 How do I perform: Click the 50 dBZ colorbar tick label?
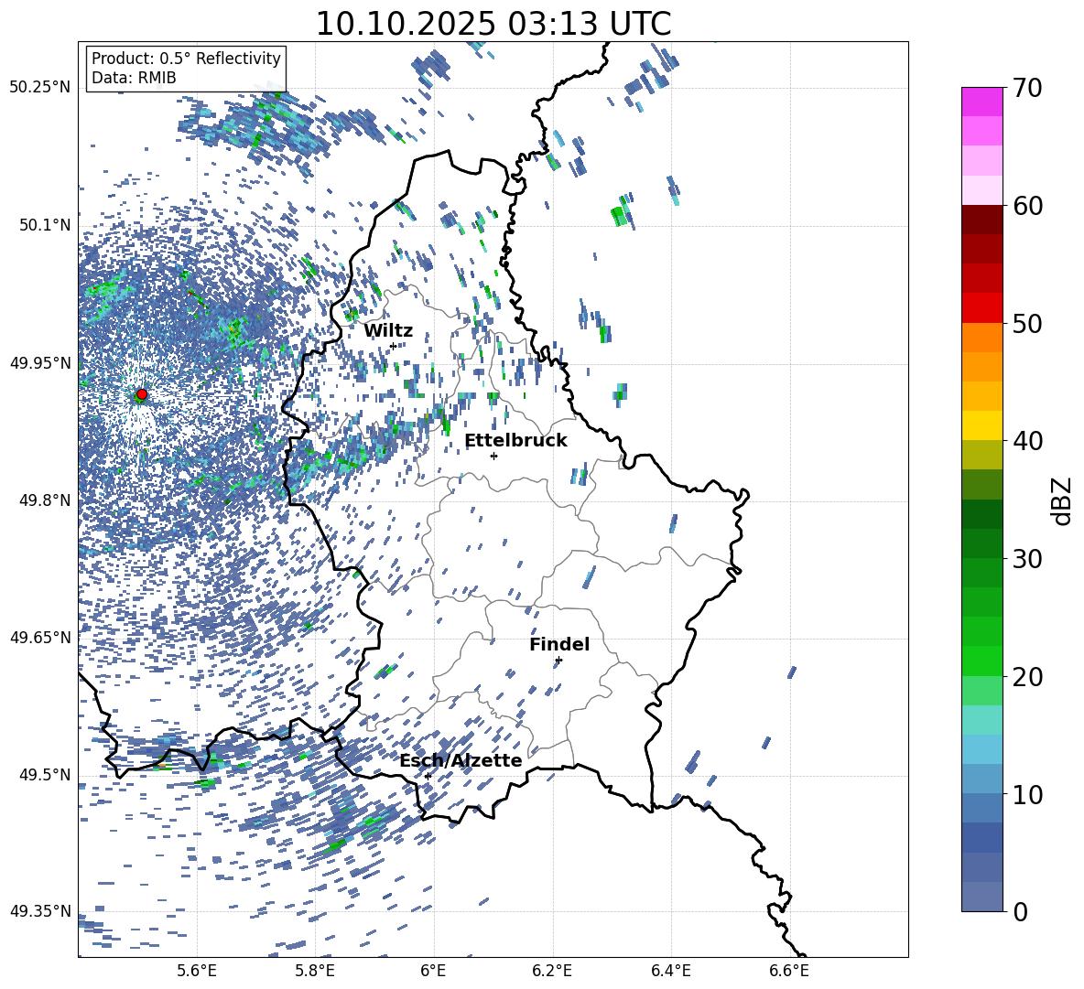(1027, 323)
